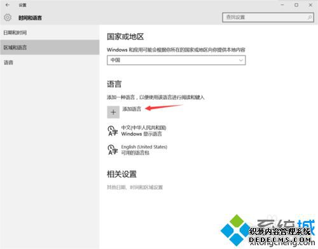This screenshot has height=249, width=318.
Task: Click the 查找设置 search field
Action: [x=268, y=17]
